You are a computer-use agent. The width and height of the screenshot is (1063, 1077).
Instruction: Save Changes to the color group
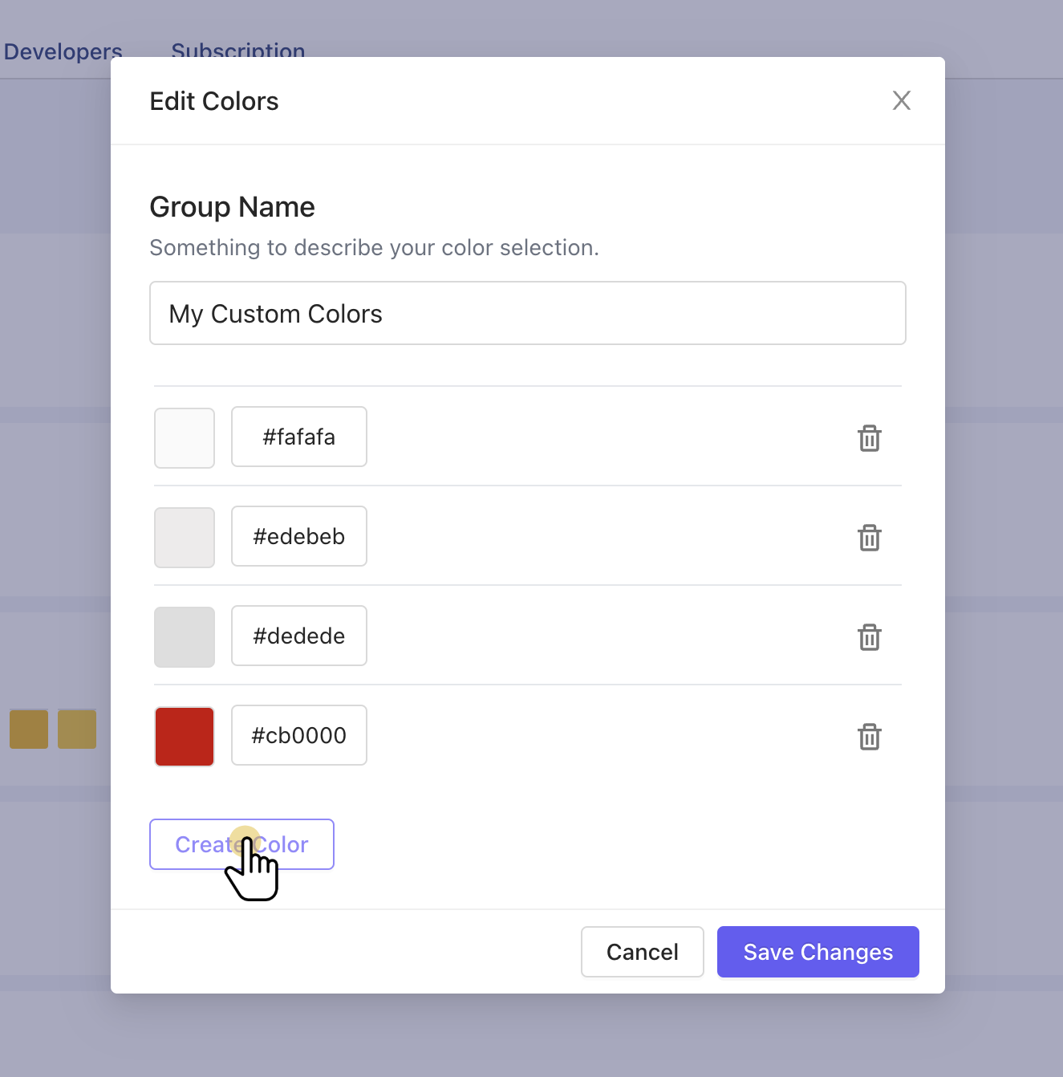coord(818,952)
